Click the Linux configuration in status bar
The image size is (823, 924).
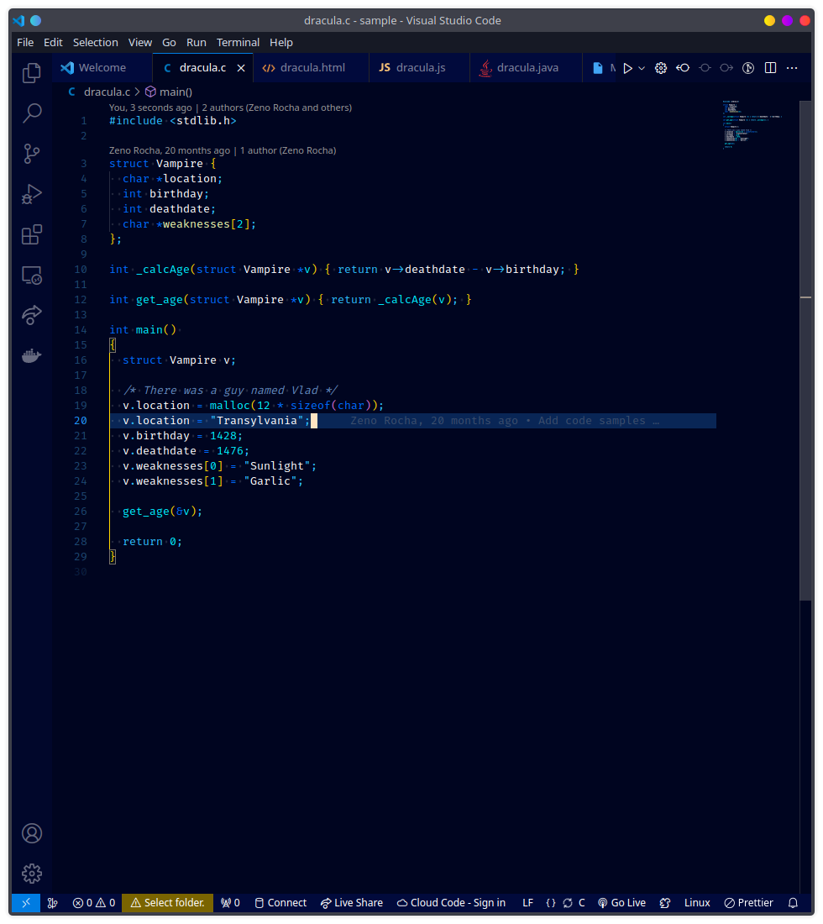coord(697,903)
